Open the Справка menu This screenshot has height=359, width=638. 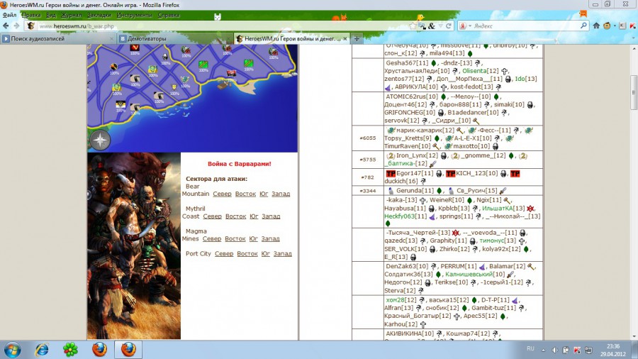tap(169, 15)
